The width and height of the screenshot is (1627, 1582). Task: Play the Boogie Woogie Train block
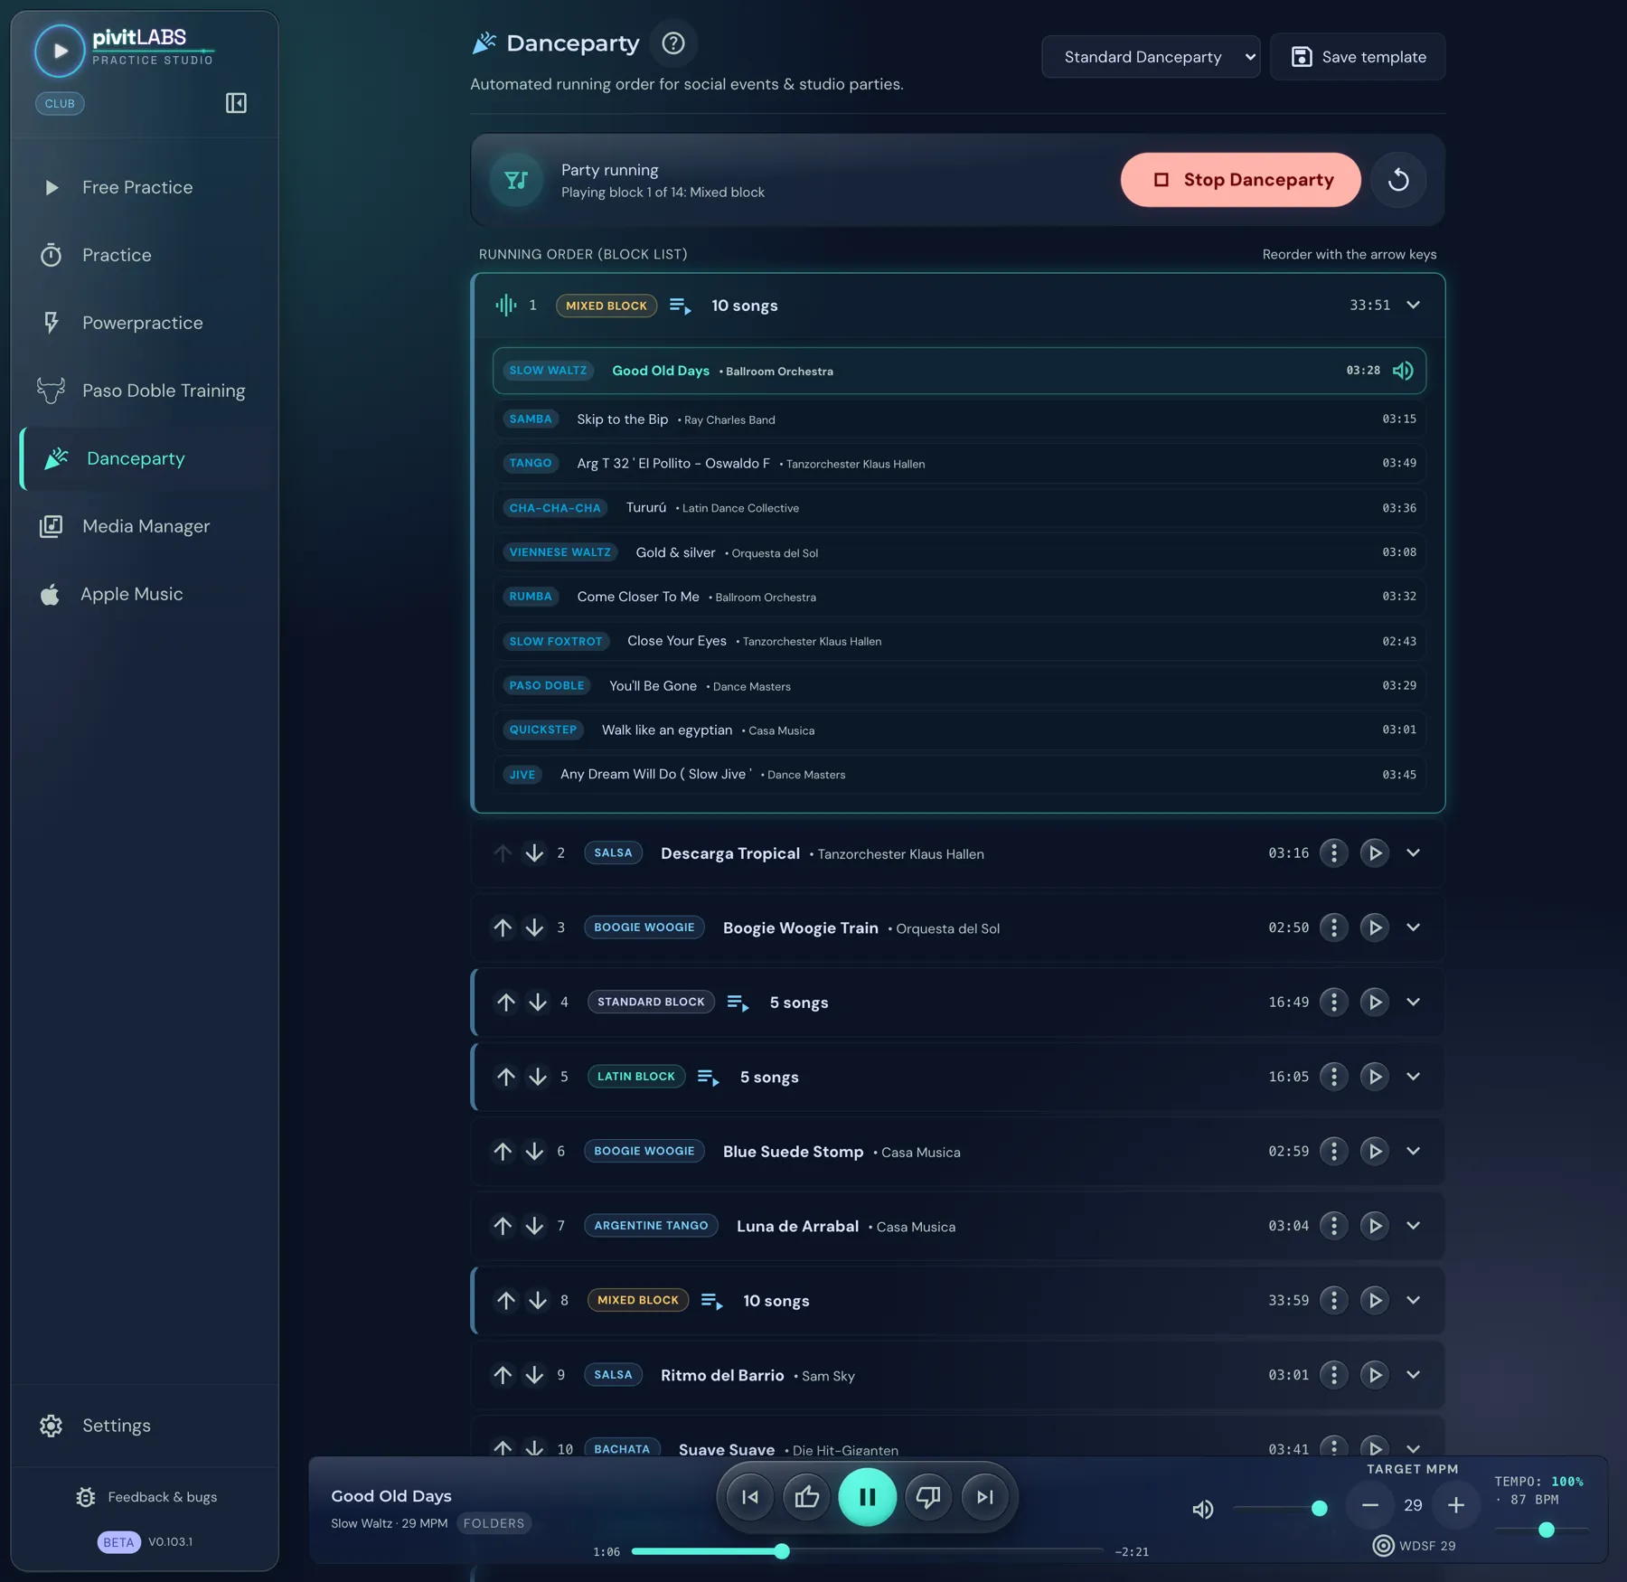[x=1375, y=928]
